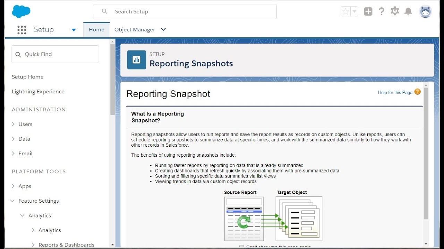
Task: Click the sidebar scrollbar up arrow
Action: [x=112, y=41]
